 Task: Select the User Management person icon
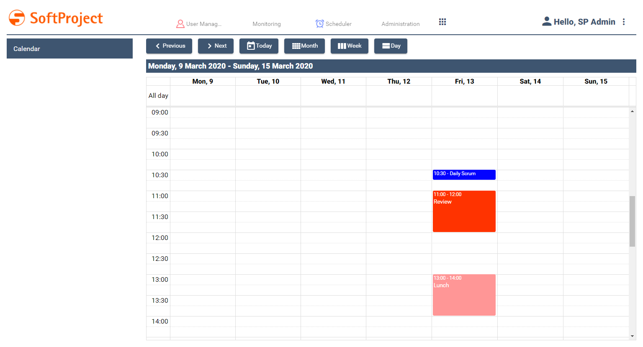click(x=180, y=24)
